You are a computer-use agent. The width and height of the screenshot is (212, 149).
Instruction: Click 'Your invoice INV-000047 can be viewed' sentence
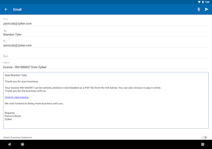[83, 88]
